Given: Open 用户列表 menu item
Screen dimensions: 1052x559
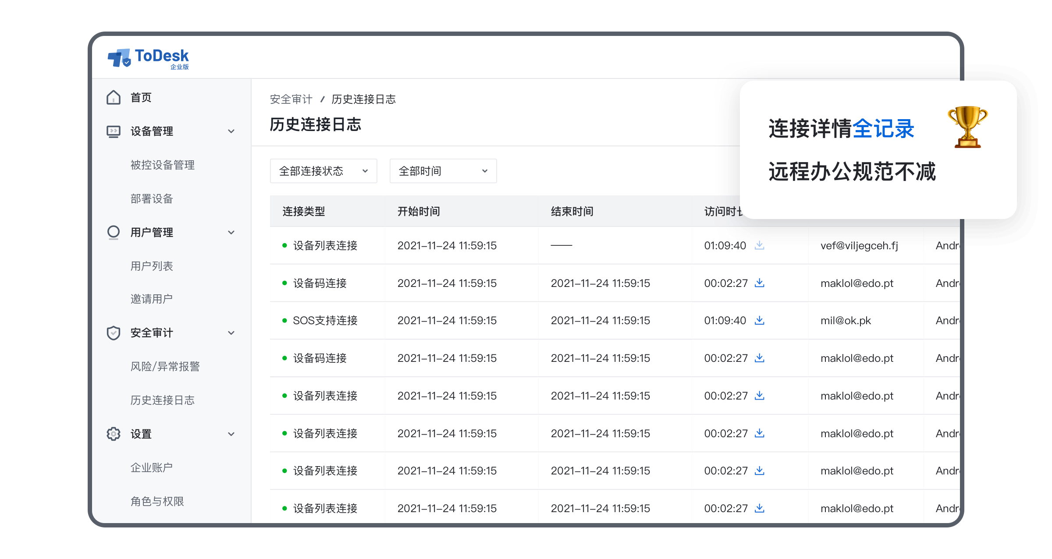Looking at the screenshot, I should coord(152,266).
